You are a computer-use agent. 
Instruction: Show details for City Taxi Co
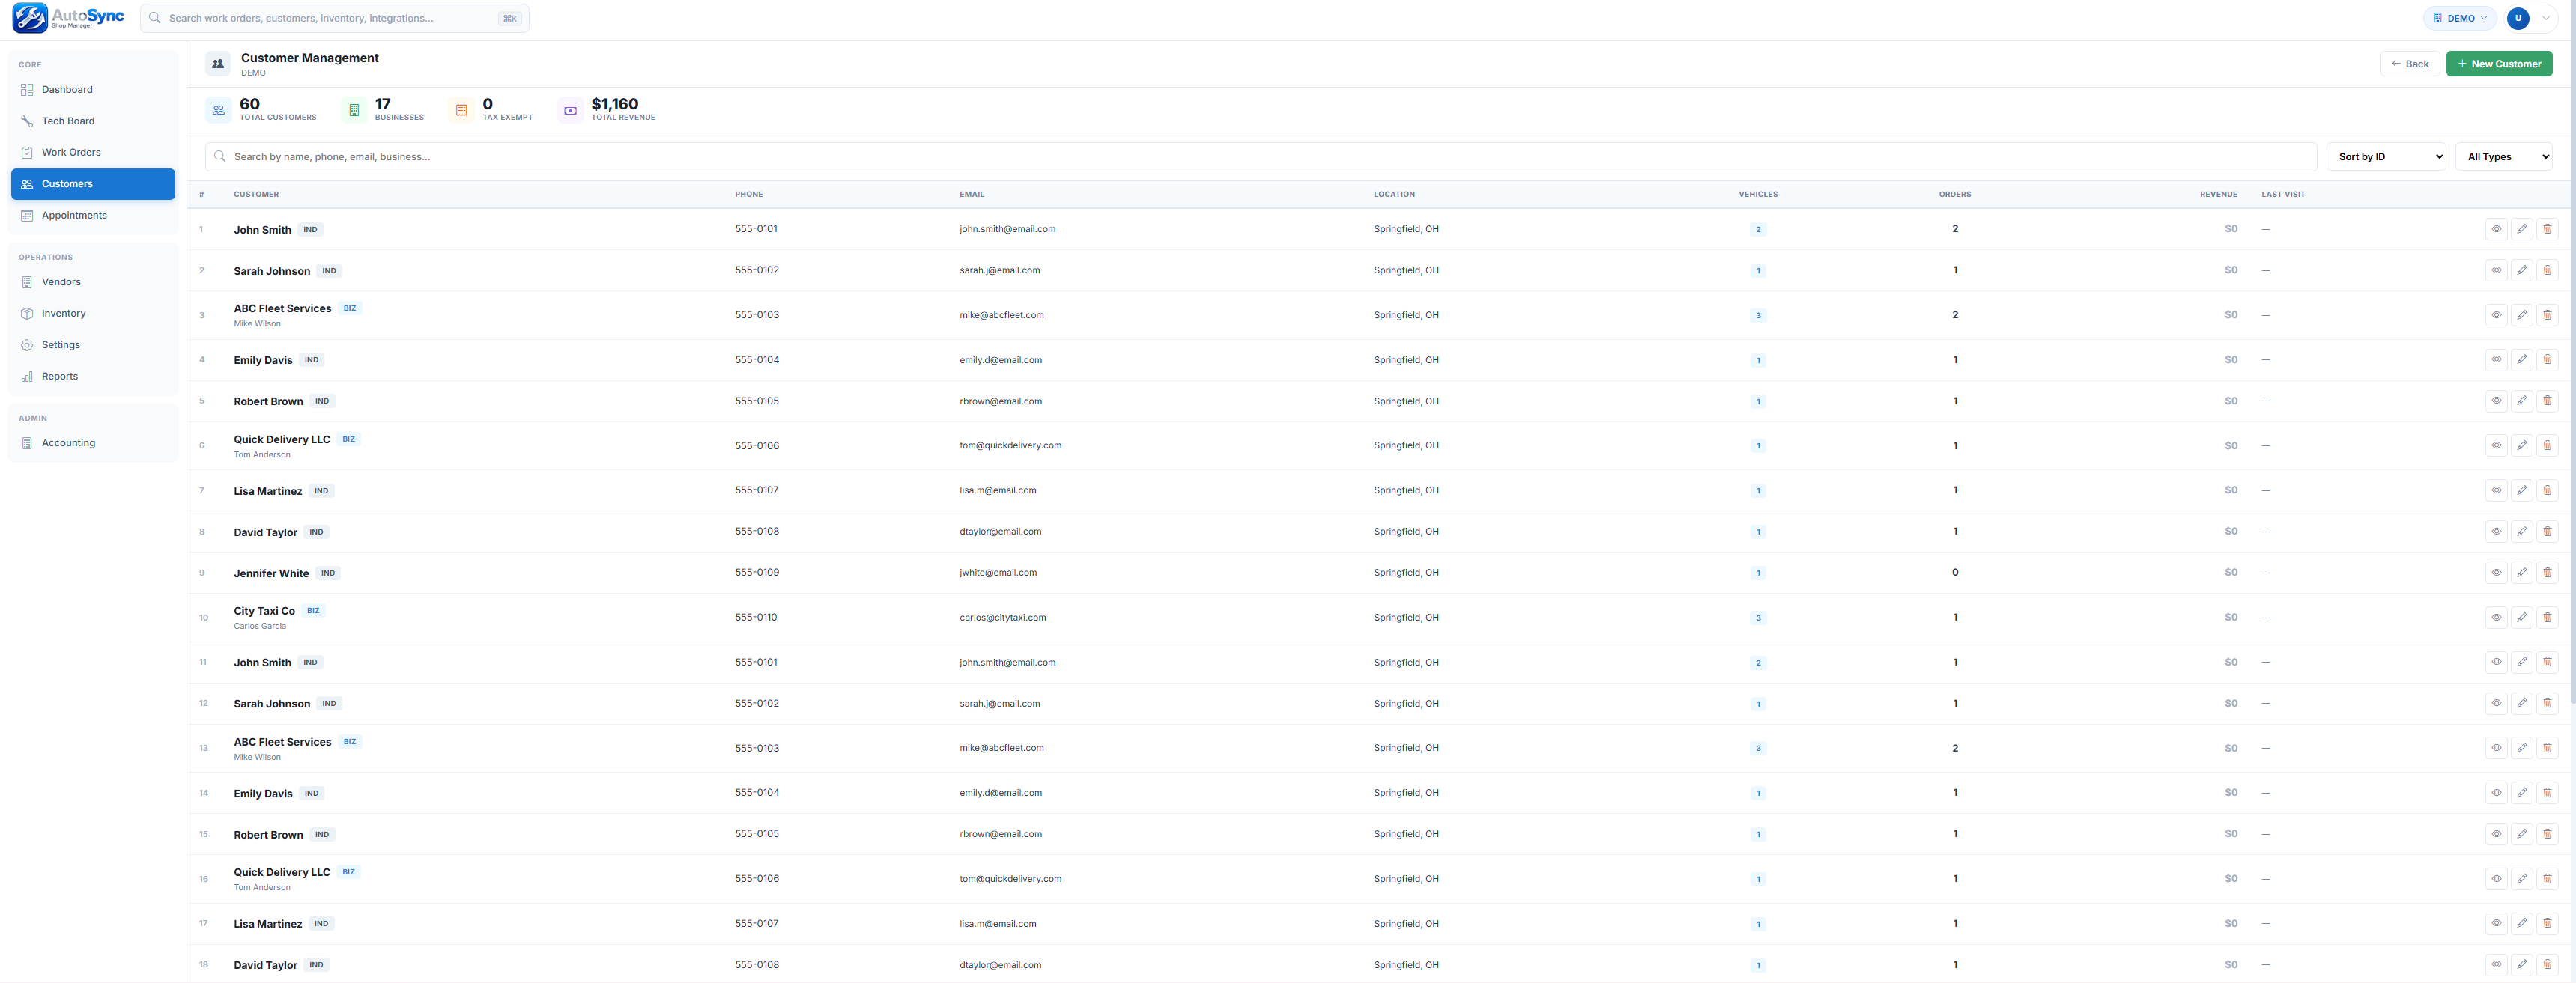(2497, 618)
